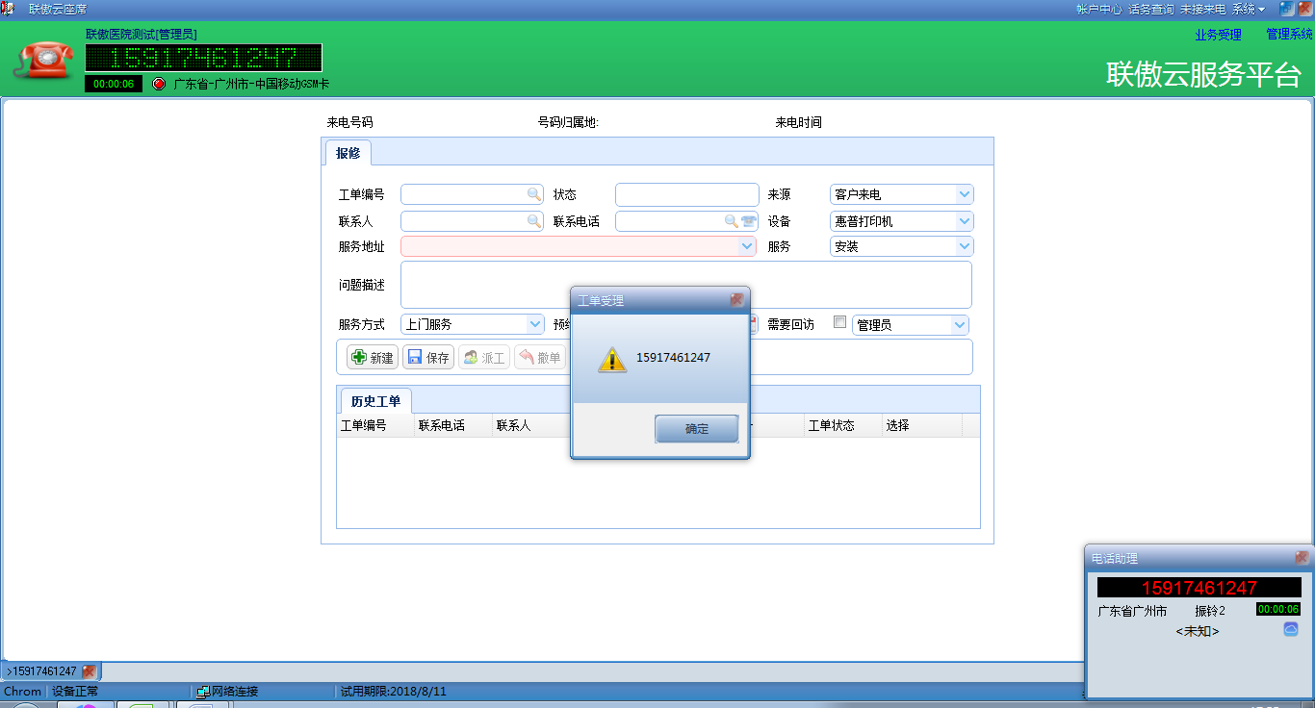
Task: Open the 系统 menu
Action: click(1248, 9)
